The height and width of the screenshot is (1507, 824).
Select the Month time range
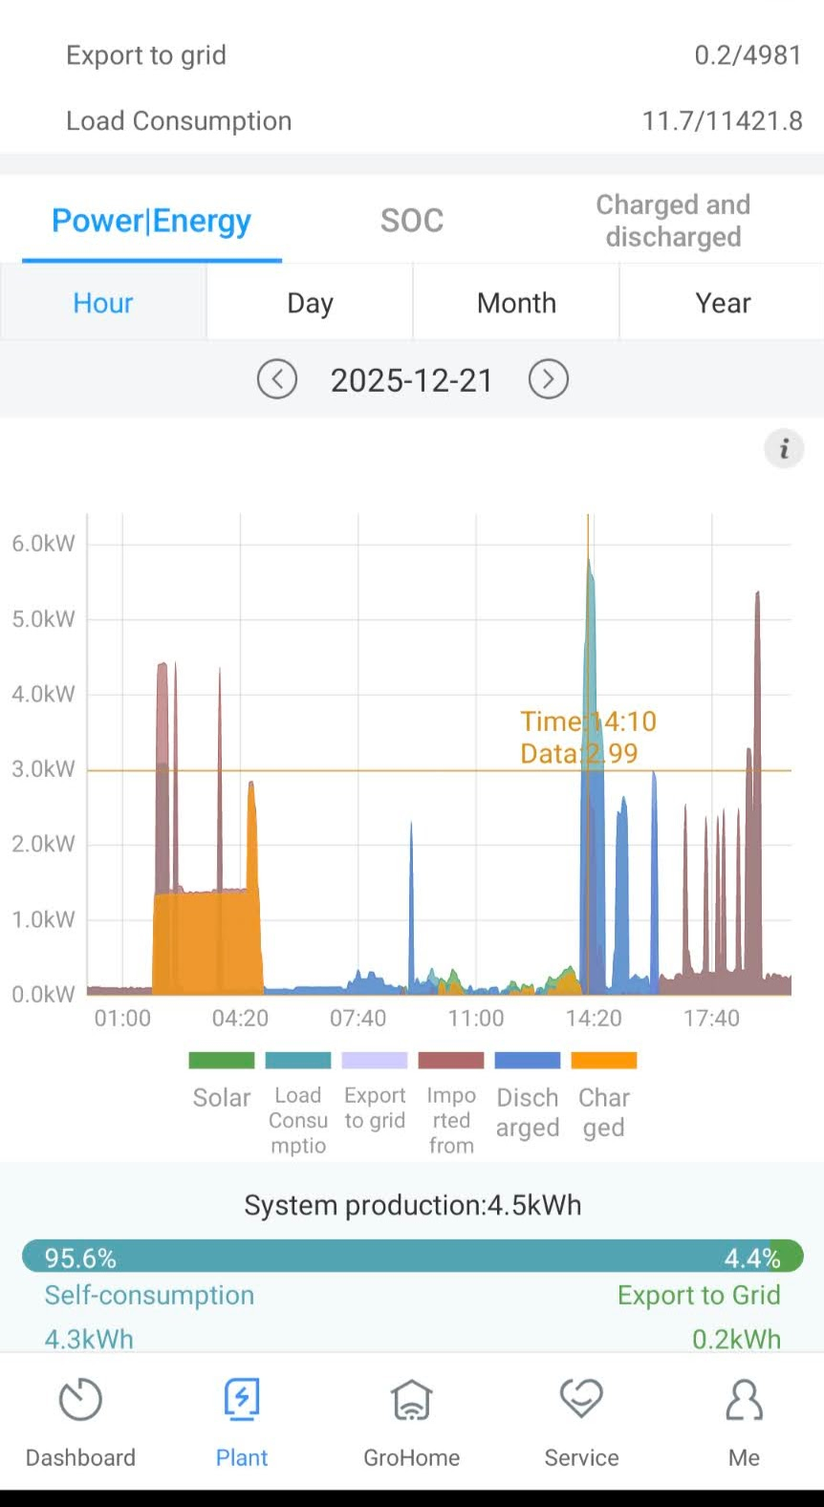click(x=516, y=303)
